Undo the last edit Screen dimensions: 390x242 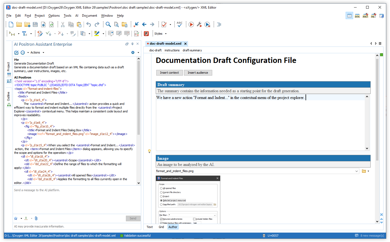pyautogui.click(x=88, y=24)
